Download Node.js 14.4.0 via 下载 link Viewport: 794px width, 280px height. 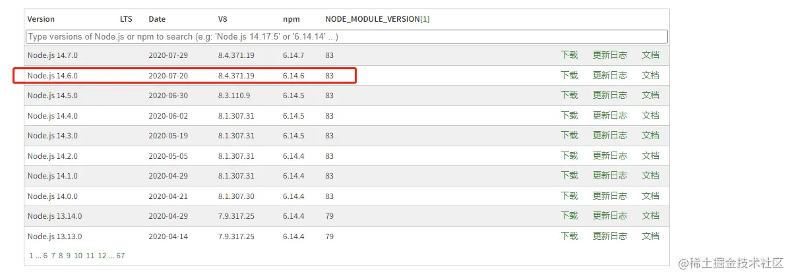click(x=569, y=116)
